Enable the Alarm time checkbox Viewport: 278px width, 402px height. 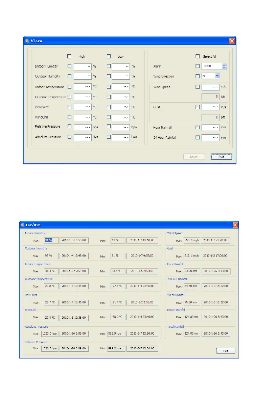[197, 66]
